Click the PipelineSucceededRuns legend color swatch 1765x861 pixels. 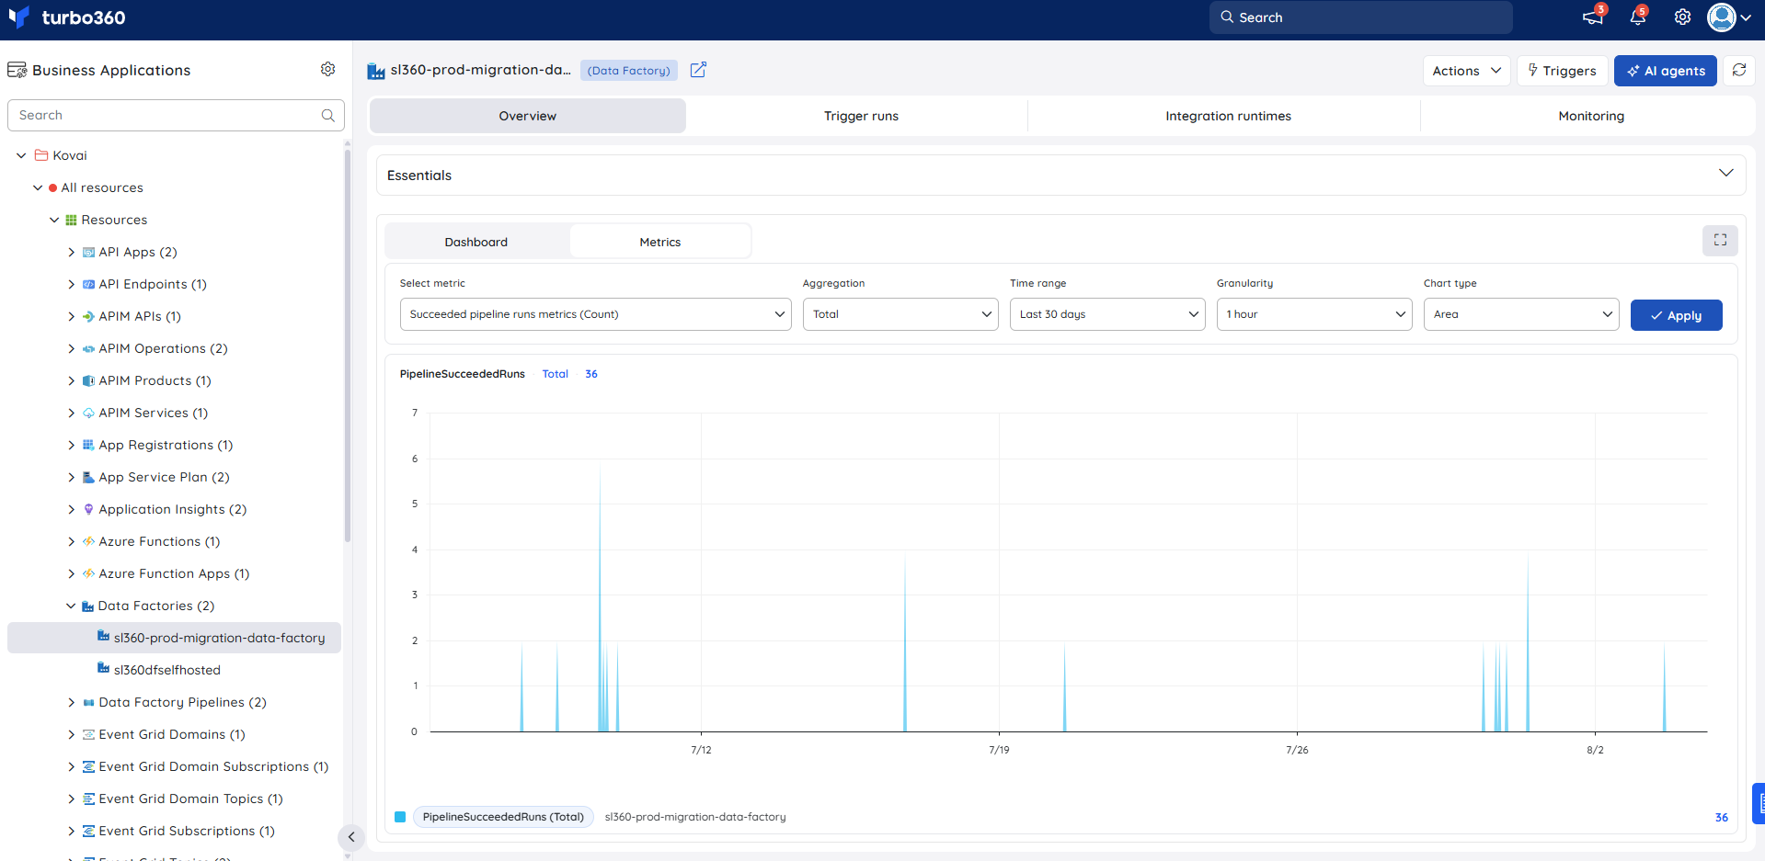tap(400, 817)
